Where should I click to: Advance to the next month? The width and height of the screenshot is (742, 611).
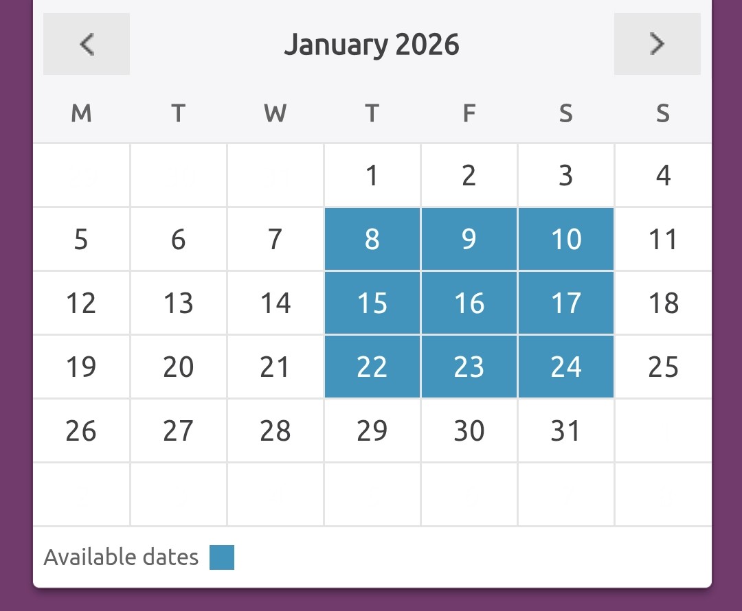(x=657, y=44)
